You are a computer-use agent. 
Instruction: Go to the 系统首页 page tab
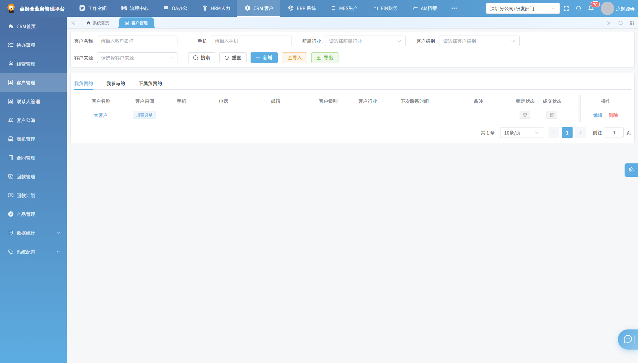point(98,23)
